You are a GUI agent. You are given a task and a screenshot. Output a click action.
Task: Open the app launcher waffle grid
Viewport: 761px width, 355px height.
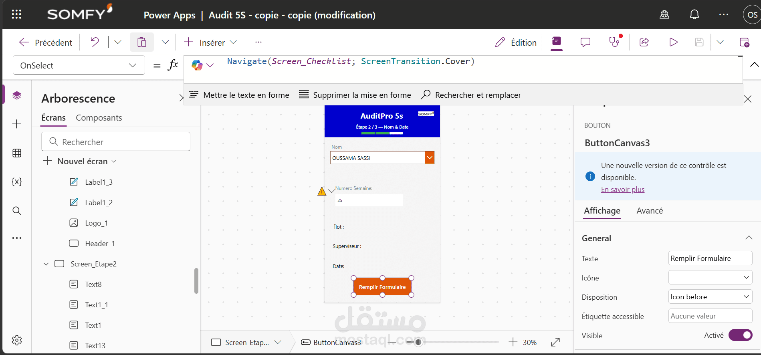pos(16,15)
